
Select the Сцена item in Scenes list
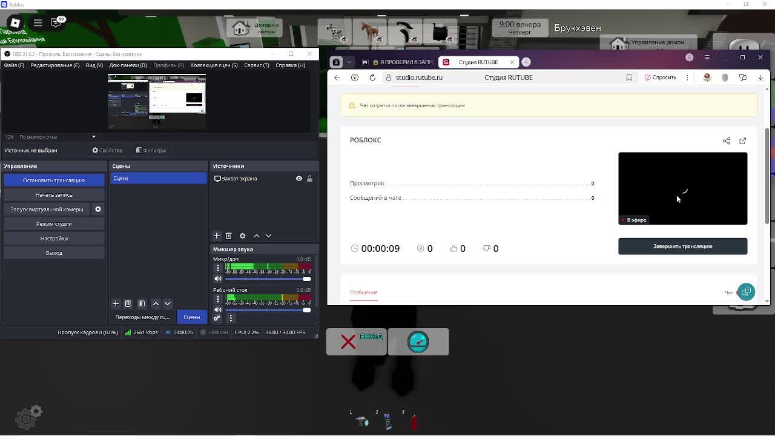(159, 179)
